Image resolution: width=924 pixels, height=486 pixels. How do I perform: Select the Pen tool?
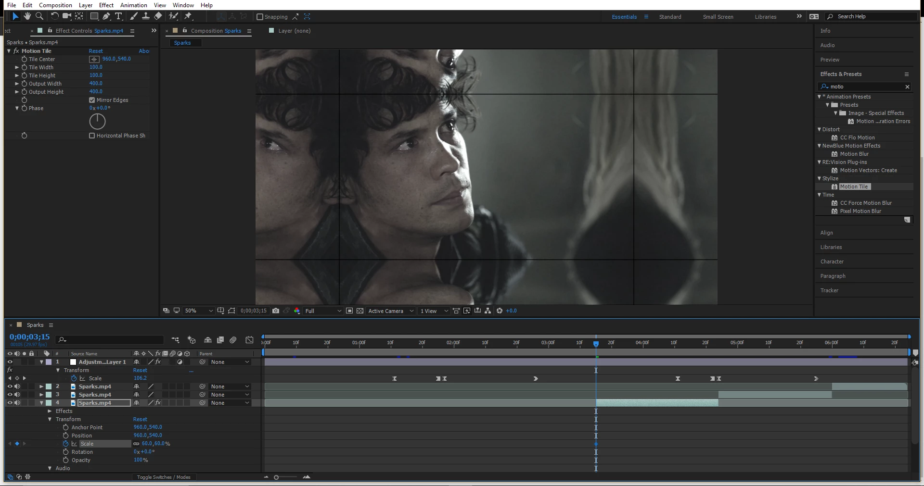pyautogui.click(x=106, y=16)
